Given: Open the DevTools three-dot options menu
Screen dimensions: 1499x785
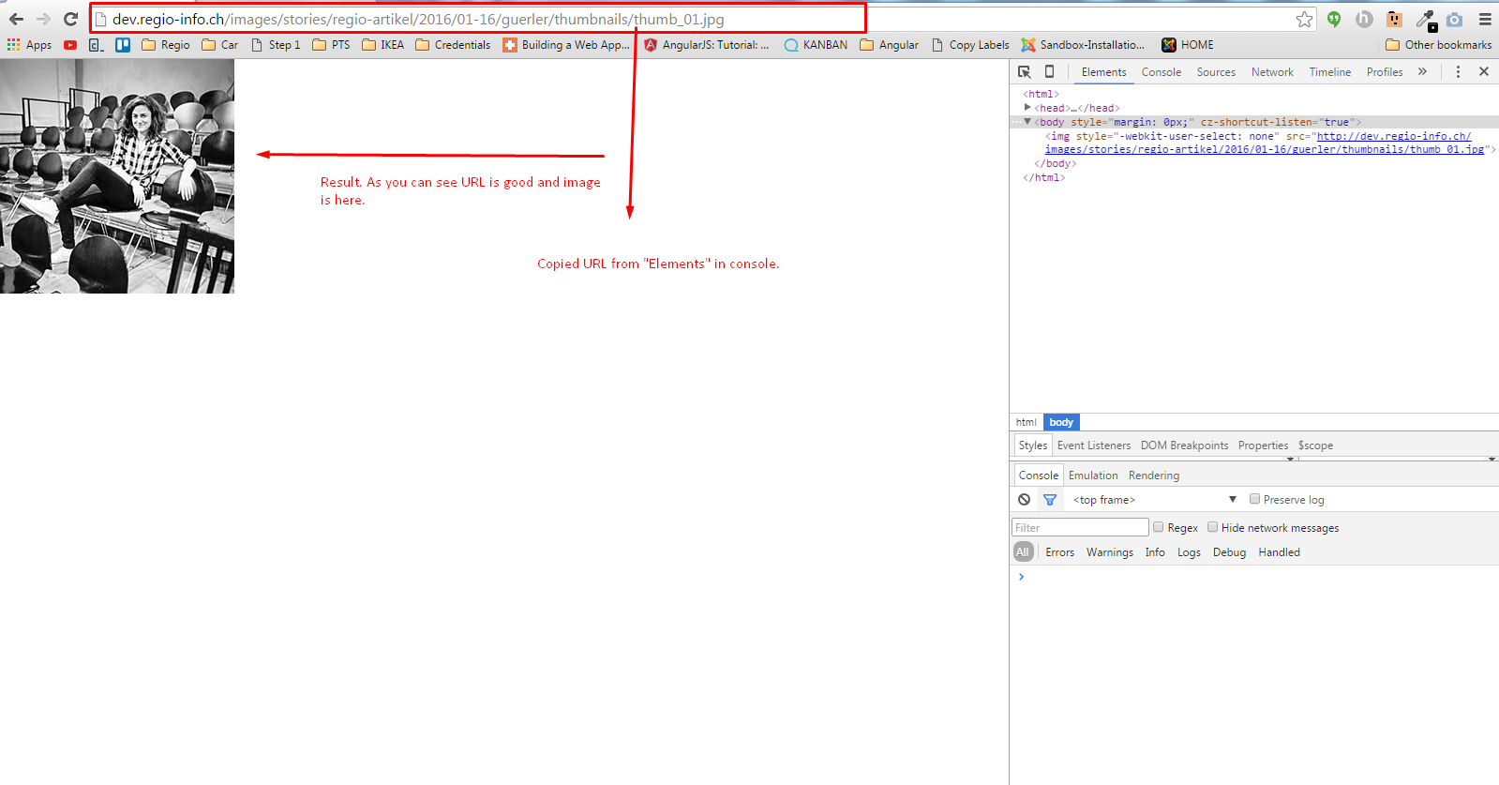Looking at the screenshot, I should click(x=1458, y=71).
